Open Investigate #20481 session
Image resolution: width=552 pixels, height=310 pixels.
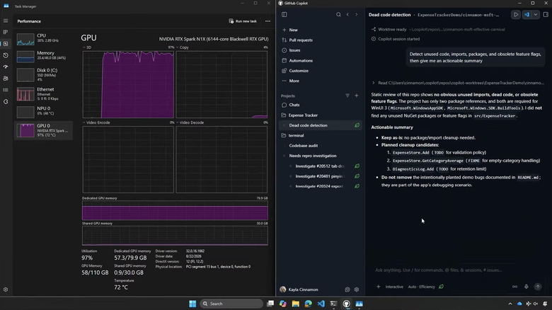pyautogui.click(x=321, y=176)
